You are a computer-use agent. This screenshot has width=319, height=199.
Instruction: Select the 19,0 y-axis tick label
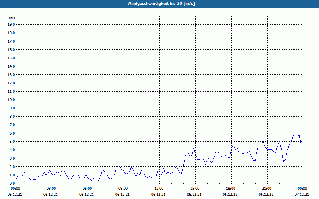(12, 24)
